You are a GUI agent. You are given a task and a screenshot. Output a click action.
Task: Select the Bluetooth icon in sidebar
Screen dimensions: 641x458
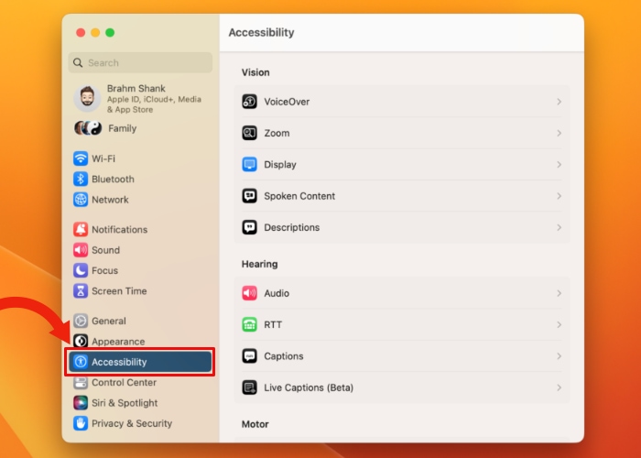coord(81,179)
